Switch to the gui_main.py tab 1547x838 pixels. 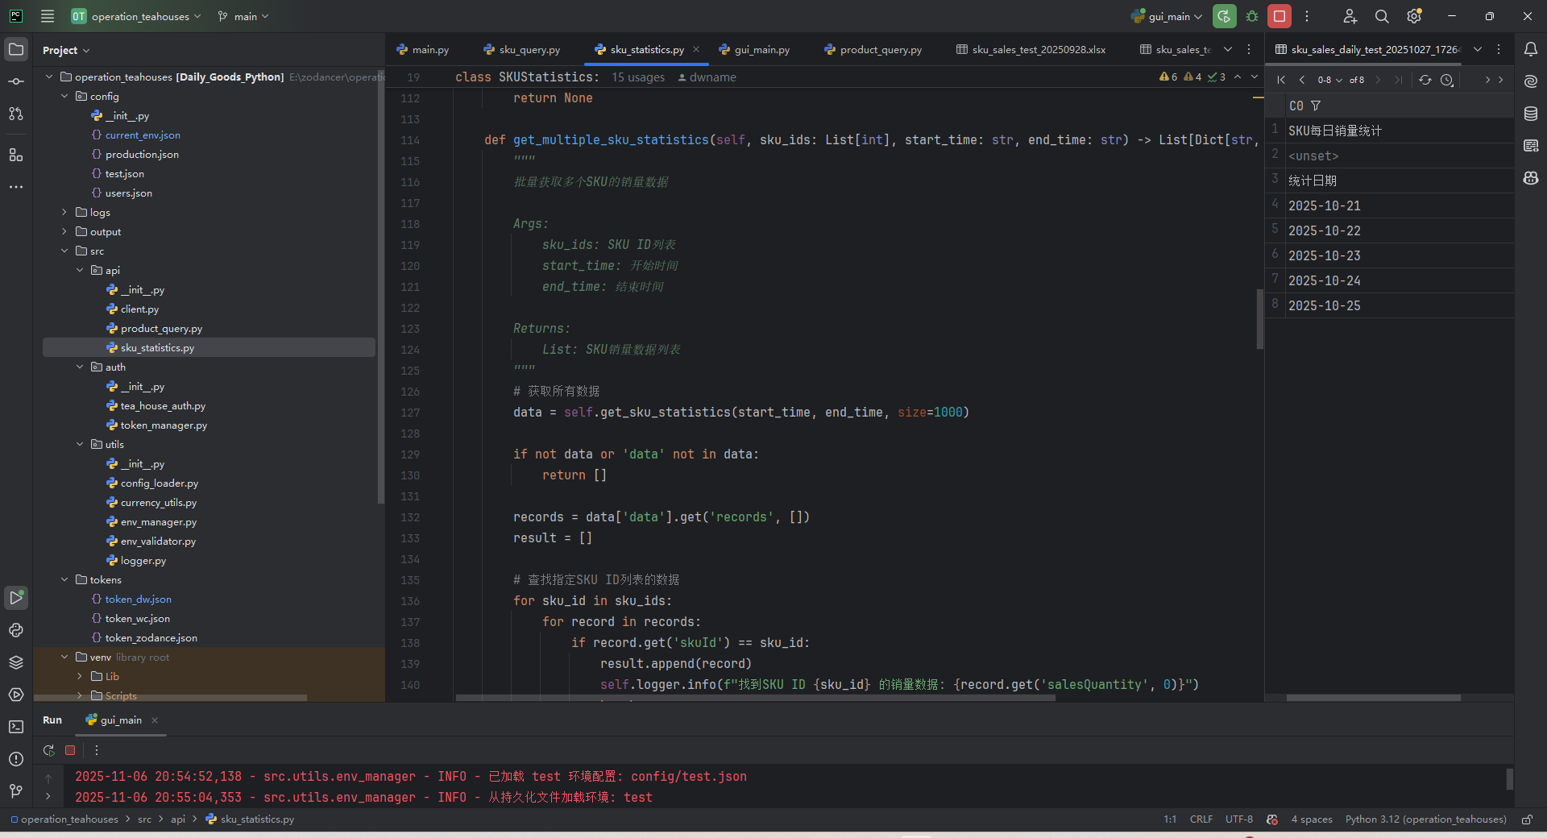(x=754, y=49)
